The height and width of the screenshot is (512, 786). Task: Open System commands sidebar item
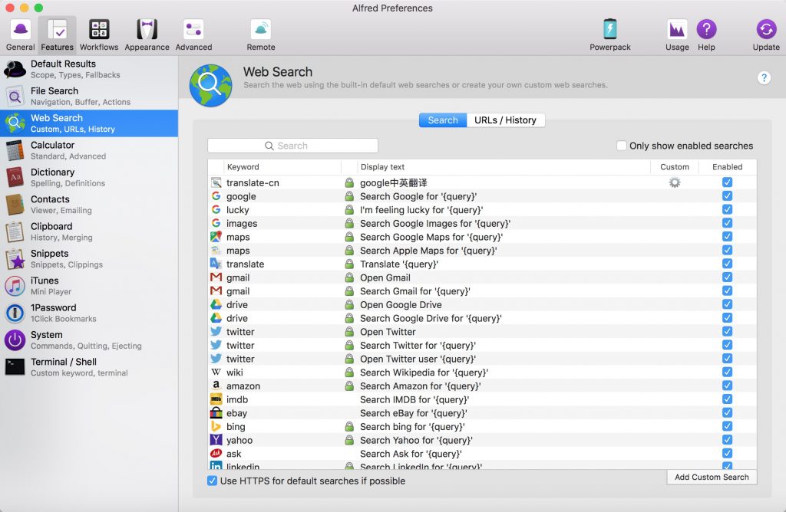point(89,340)
